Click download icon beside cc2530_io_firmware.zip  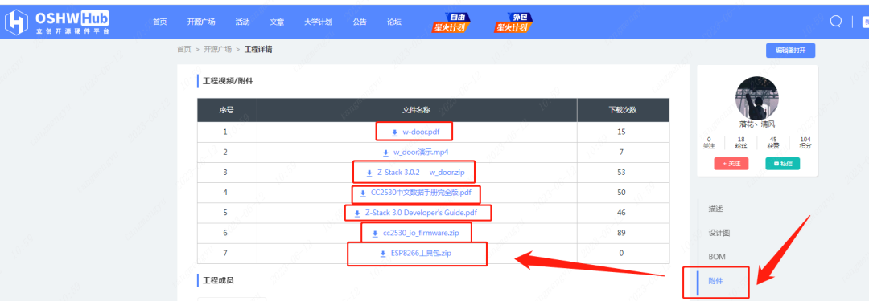(375, 234)
